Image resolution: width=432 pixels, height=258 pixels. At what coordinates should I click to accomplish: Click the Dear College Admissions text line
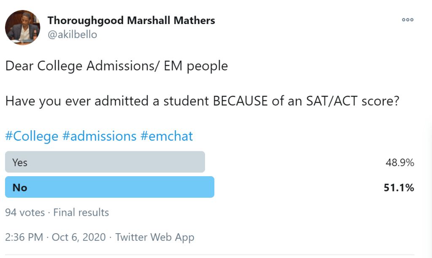[116, 66]
